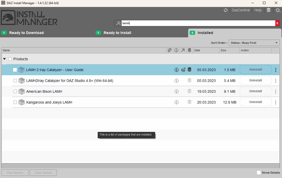The width and height of the screenshot is (282, 178).
Task: Uninstall LAMH 2 Iray Catalyzer User Guide
Action: 255,70
